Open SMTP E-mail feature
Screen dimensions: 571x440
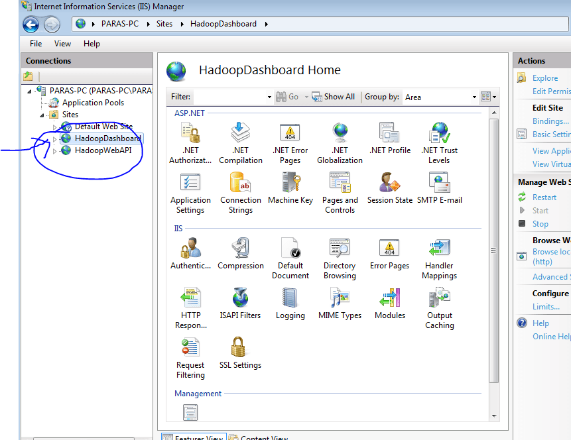[x=439, y=188]
